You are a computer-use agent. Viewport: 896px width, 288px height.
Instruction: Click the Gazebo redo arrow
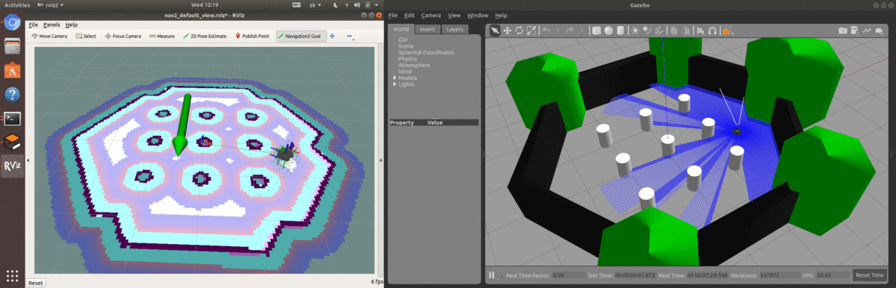point(570,31)
